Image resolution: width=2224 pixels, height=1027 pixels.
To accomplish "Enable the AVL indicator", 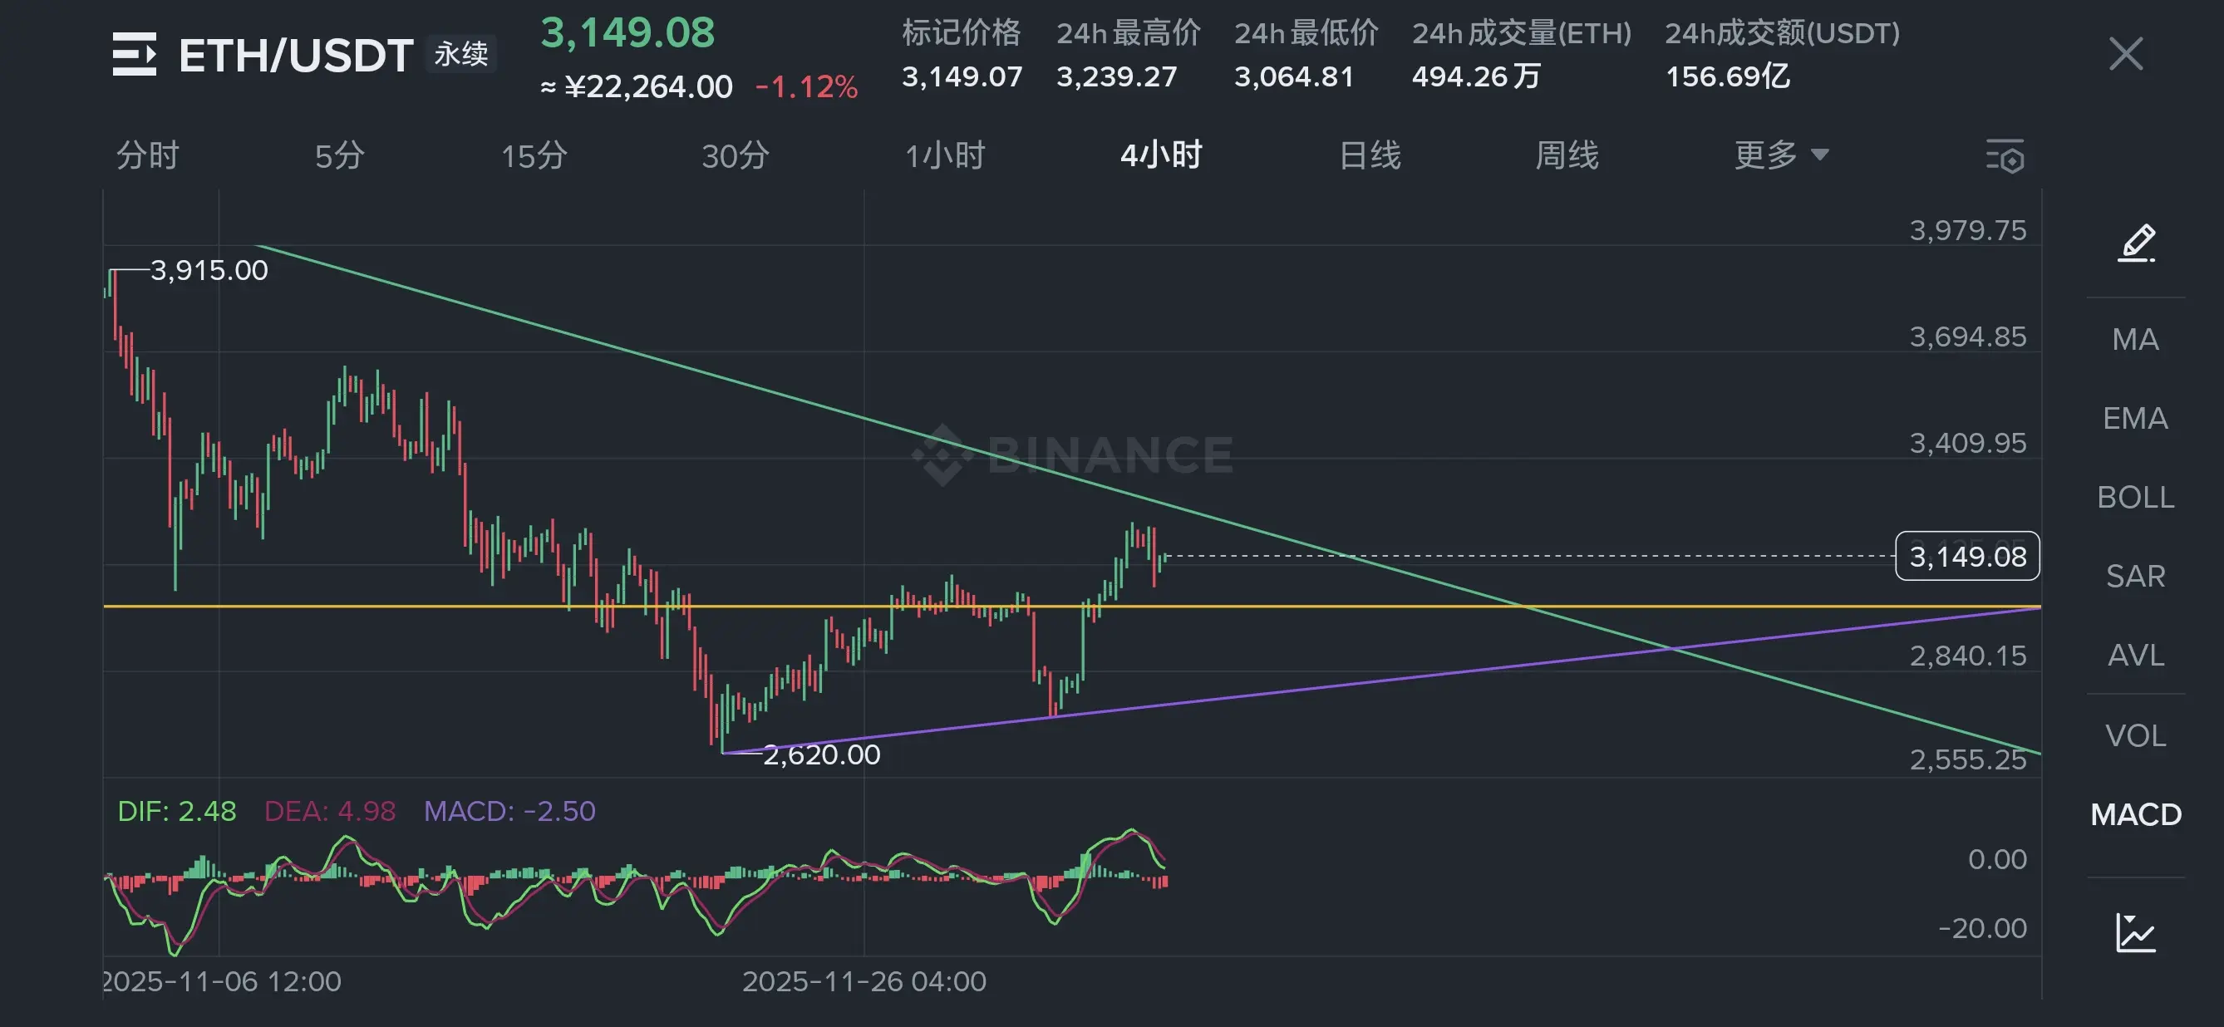I will click(2135, 655).
